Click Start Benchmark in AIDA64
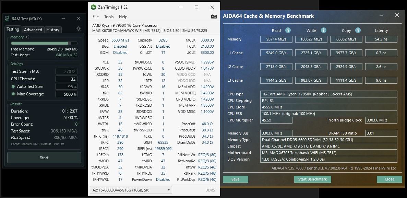407x198 pixels. point(312,179)
